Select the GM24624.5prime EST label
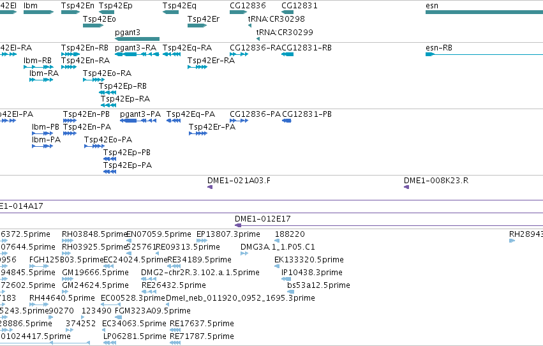 click(x=95, y=285)
